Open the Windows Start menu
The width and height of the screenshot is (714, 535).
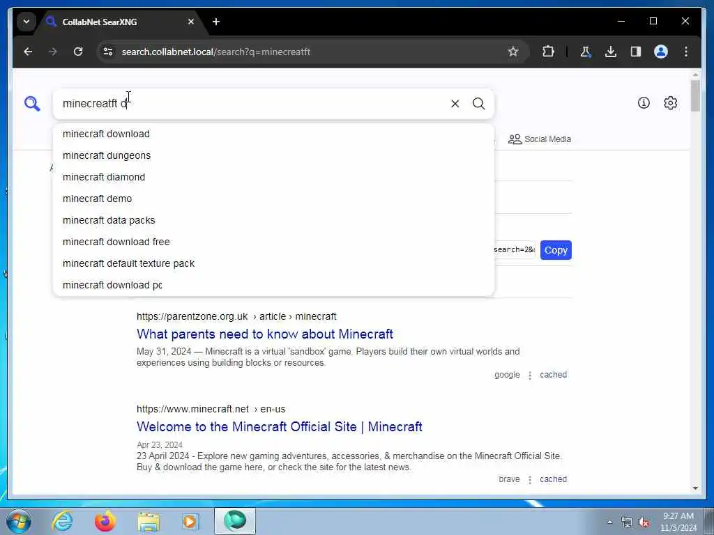point(19,521)
